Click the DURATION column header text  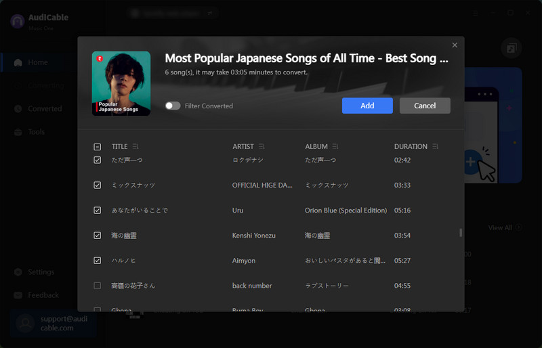pos(411,146)
